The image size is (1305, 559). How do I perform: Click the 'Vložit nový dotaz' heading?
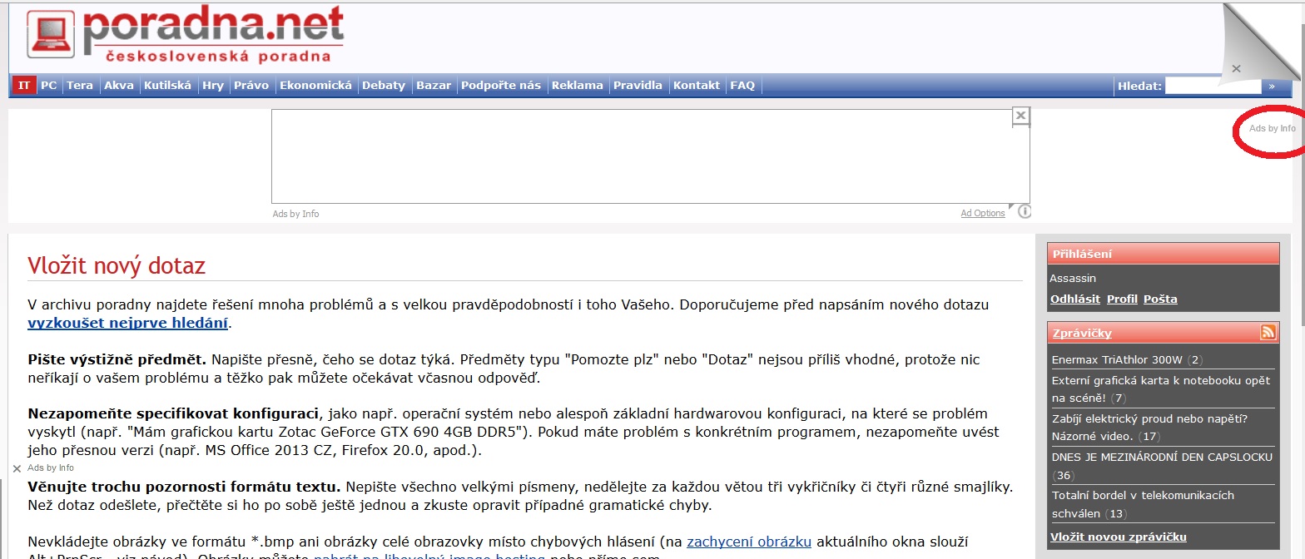pos(117,266)
